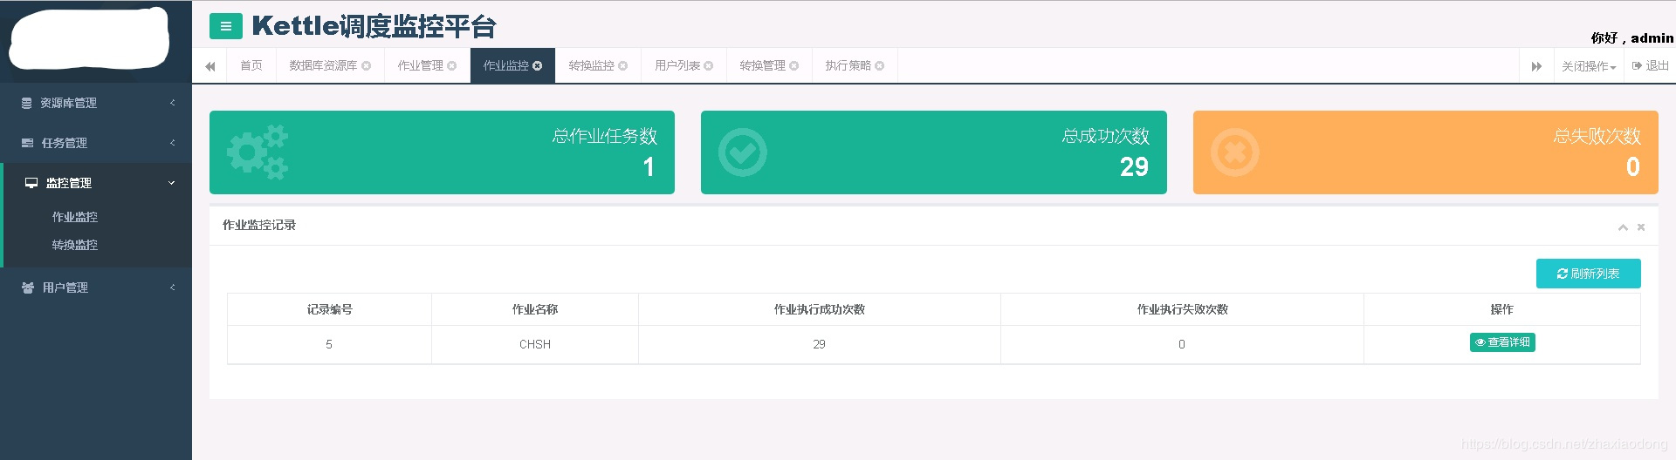Click the users icon beside 用户管理
This screenshot has height=460, width=1676.
[28, 287]
